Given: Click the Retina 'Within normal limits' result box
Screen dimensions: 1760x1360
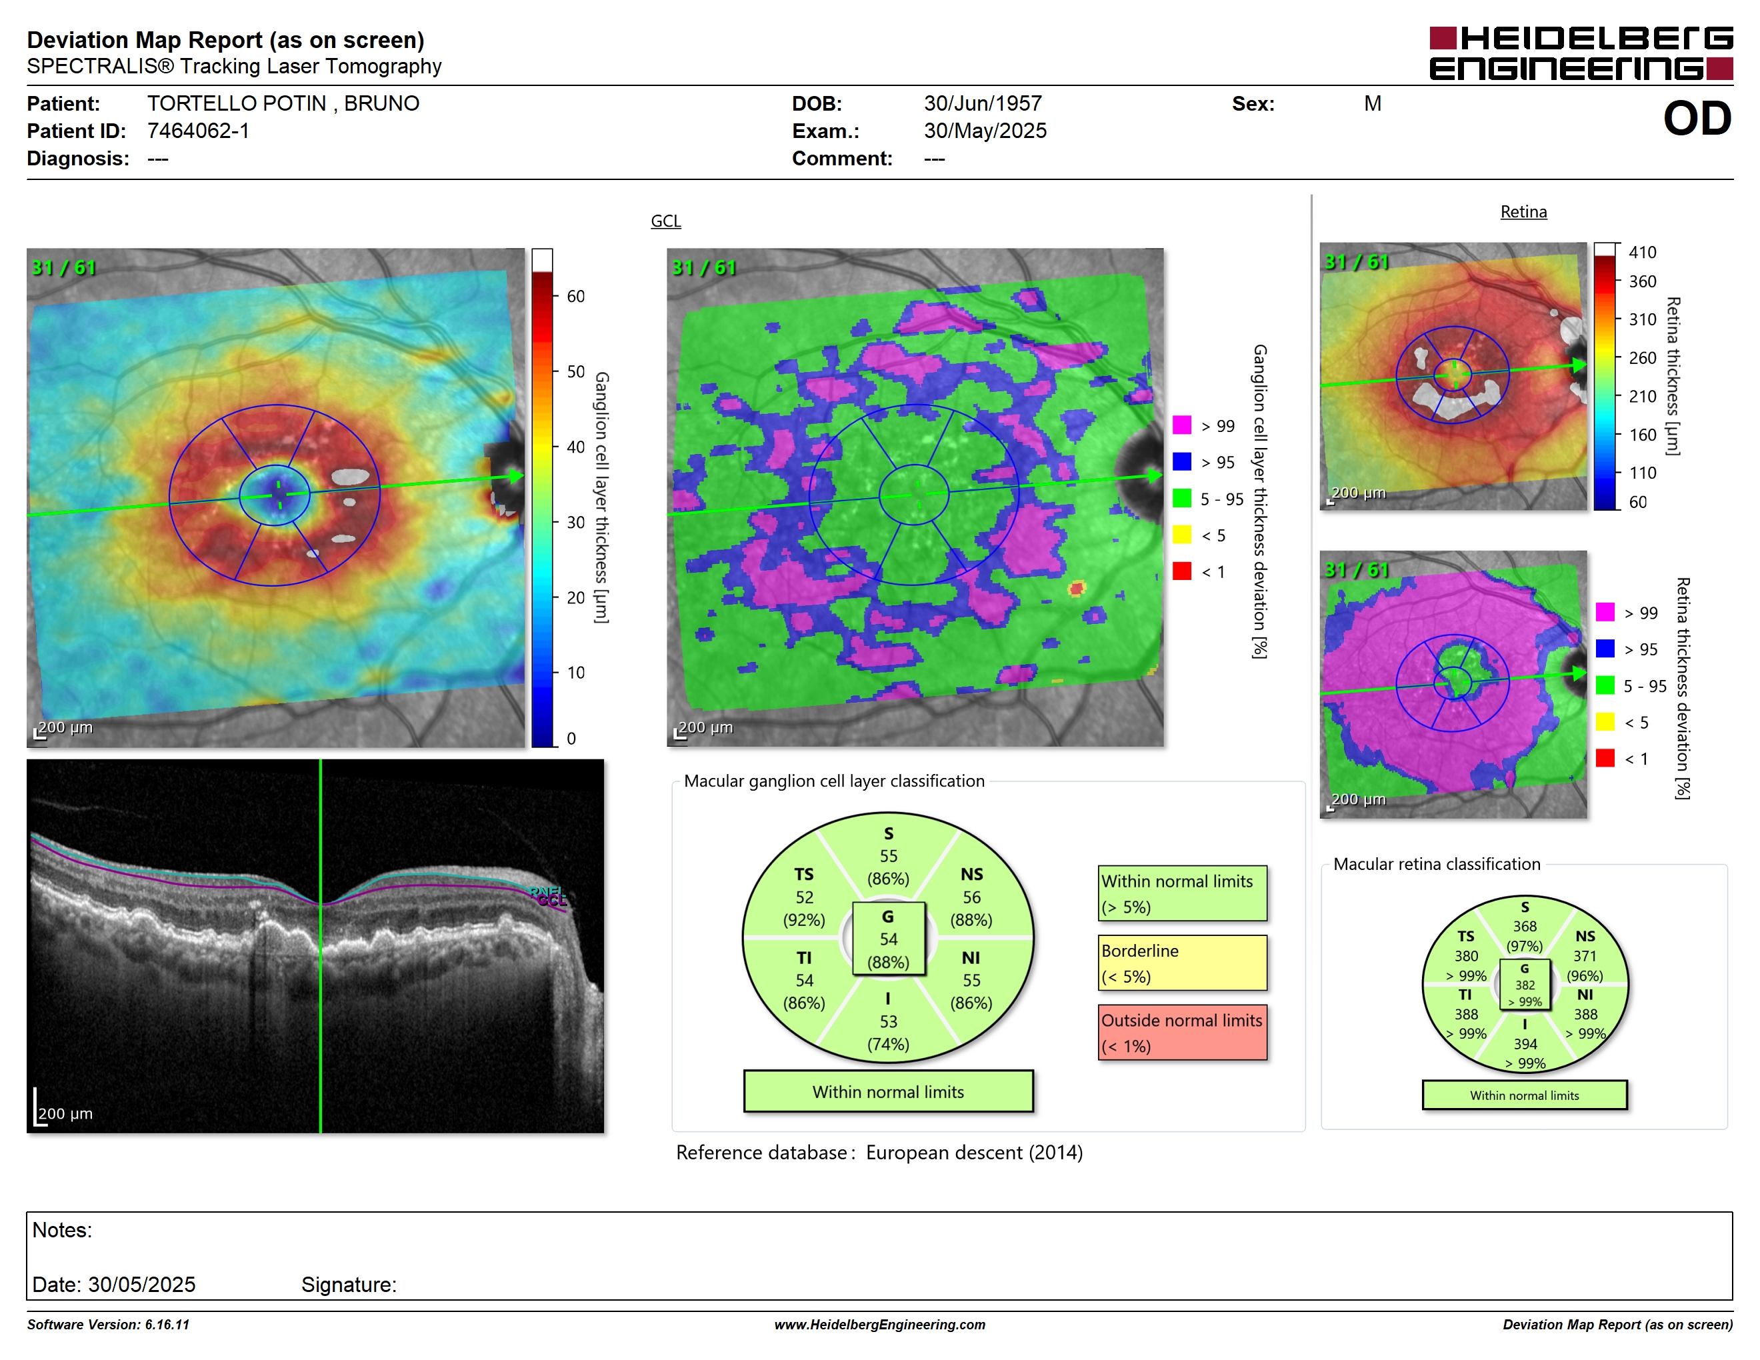Looking at the screenshot, I should (x=1524, y=1095).
